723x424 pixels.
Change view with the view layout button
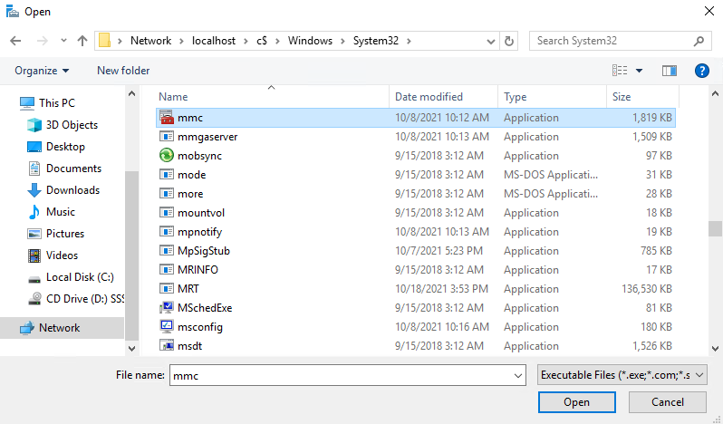point(620,71)
